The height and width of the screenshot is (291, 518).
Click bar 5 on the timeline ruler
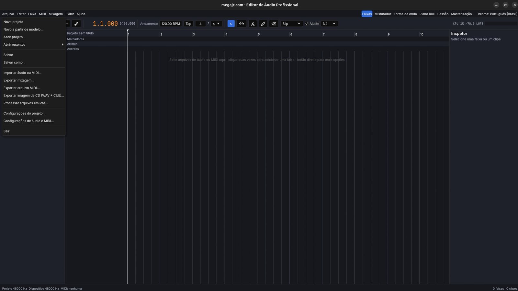(259, 34)
